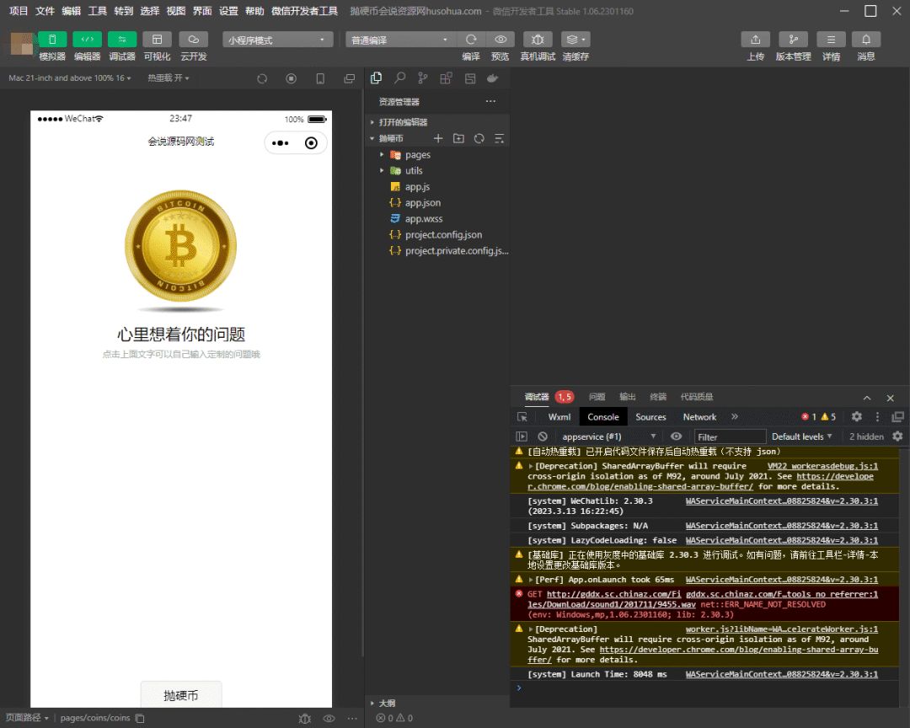Screen dimensions: 910x728
Task: Open the appservice (#1) context dropdown
Action: pyautogui.click(x=608, y=436)
